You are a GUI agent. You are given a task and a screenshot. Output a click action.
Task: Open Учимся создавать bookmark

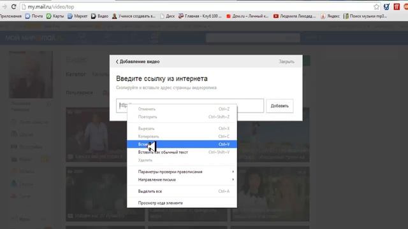pyautogui.click(x=134, y=16)
